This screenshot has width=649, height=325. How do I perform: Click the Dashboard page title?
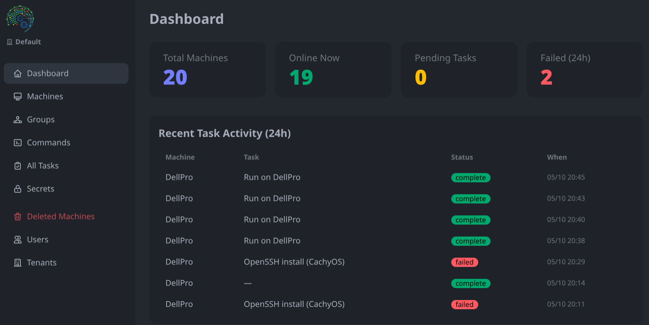[x=187, y=19]
